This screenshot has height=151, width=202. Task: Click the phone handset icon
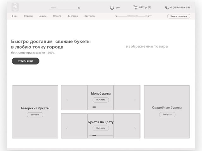(167, 8)
